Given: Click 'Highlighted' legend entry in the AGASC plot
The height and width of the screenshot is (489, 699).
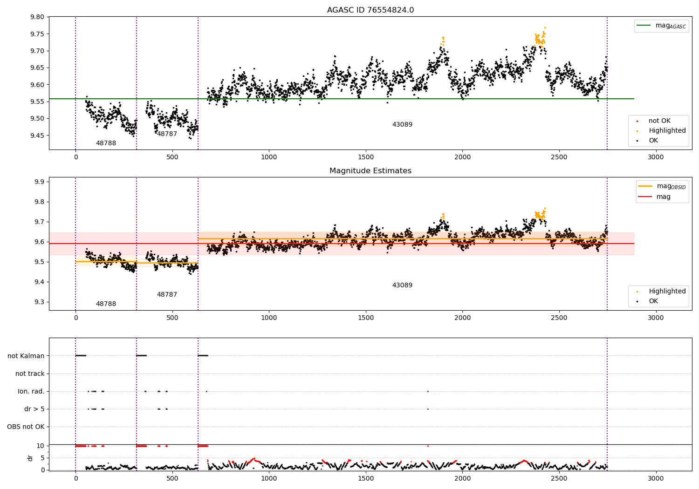Looking at the screenshot, I should 661,131.
